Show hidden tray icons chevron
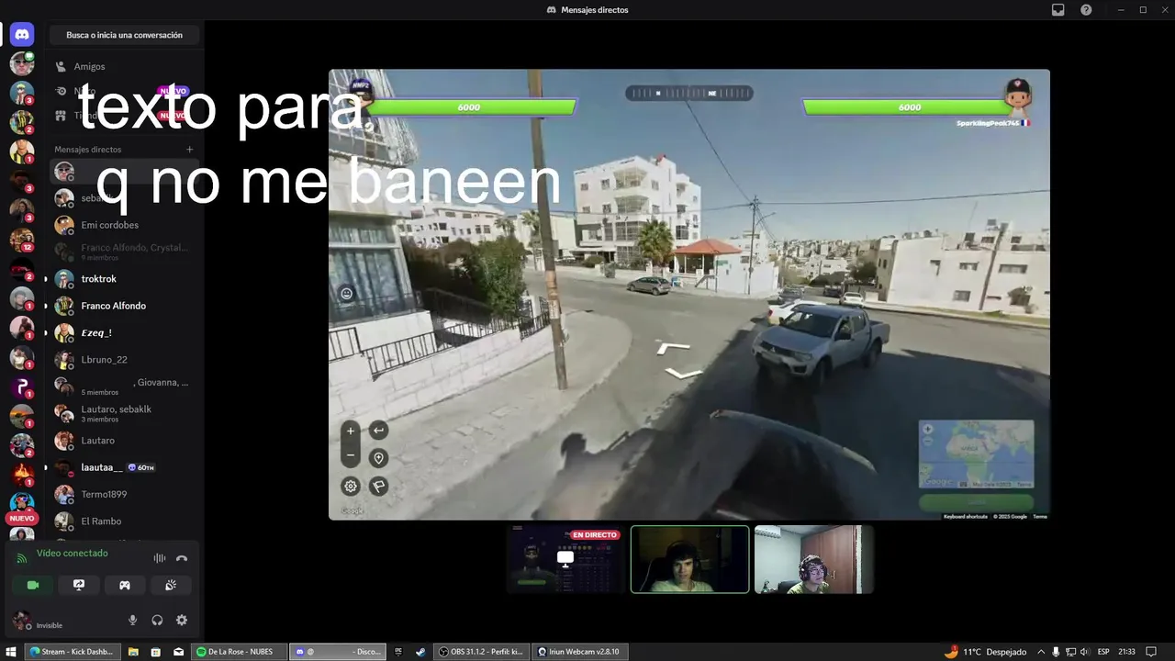The height and width of the screenshot is (661, 1175). pos(1043,652)
